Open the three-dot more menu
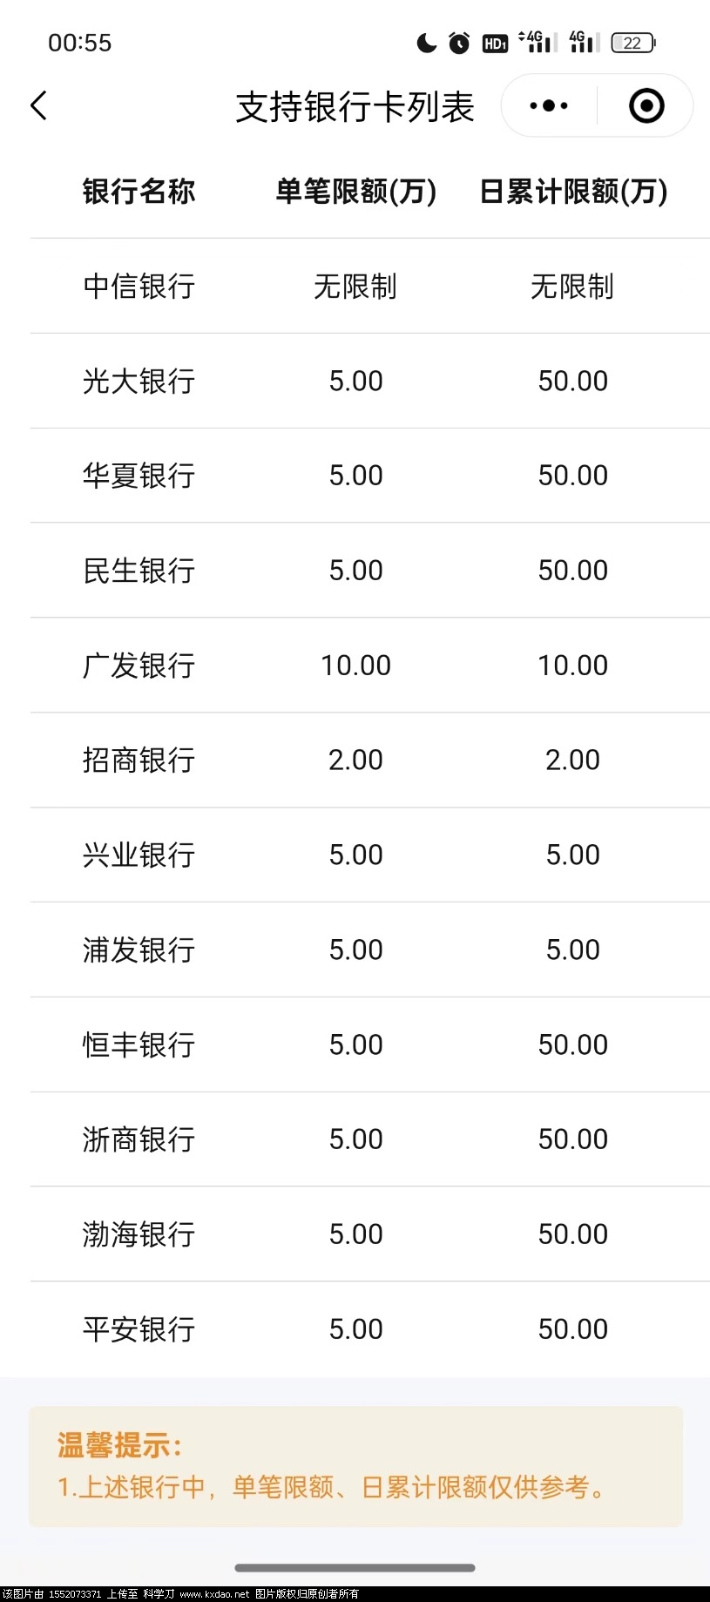710x1602 pixels. 549,106
